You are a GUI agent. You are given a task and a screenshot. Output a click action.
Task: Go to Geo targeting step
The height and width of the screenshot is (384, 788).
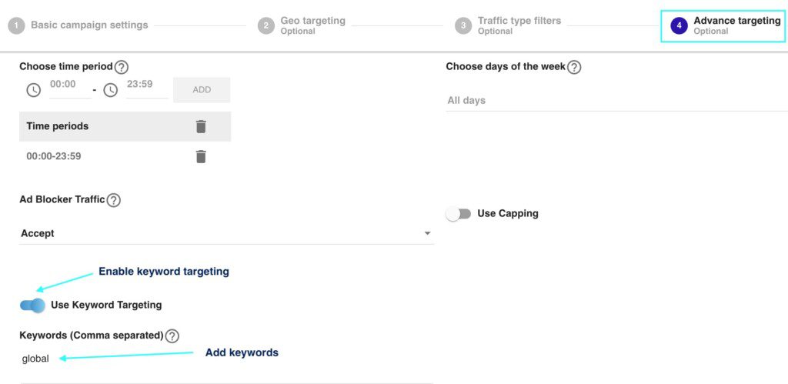click(302, 25)
